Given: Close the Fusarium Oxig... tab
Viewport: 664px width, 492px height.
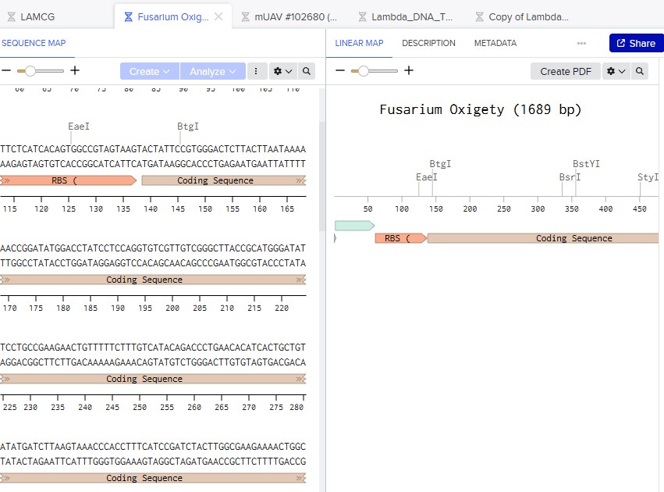Looking at the screenshot, I should [x=218, y=16].
